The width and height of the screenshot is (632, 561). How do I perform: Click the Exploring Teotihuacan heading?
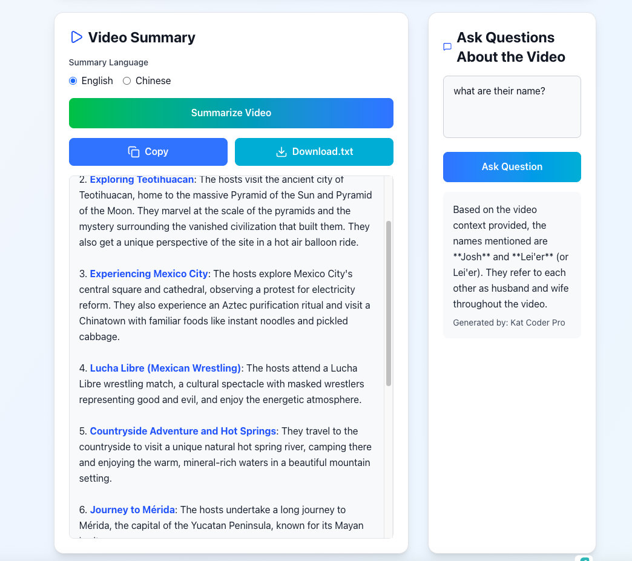tap(142, 180)
